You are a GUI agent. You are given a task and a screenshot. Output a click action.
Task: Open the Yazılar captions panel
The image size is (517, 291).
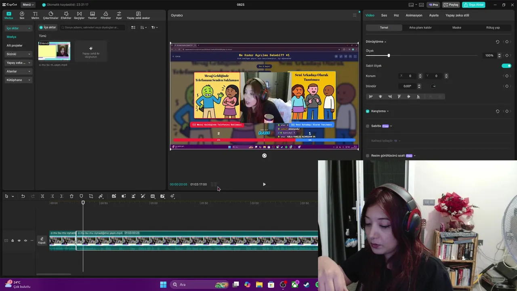(92, 15)
